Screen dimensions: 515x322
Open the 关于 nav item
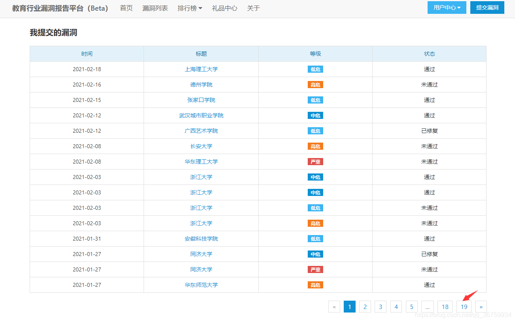tap(254, 8)
